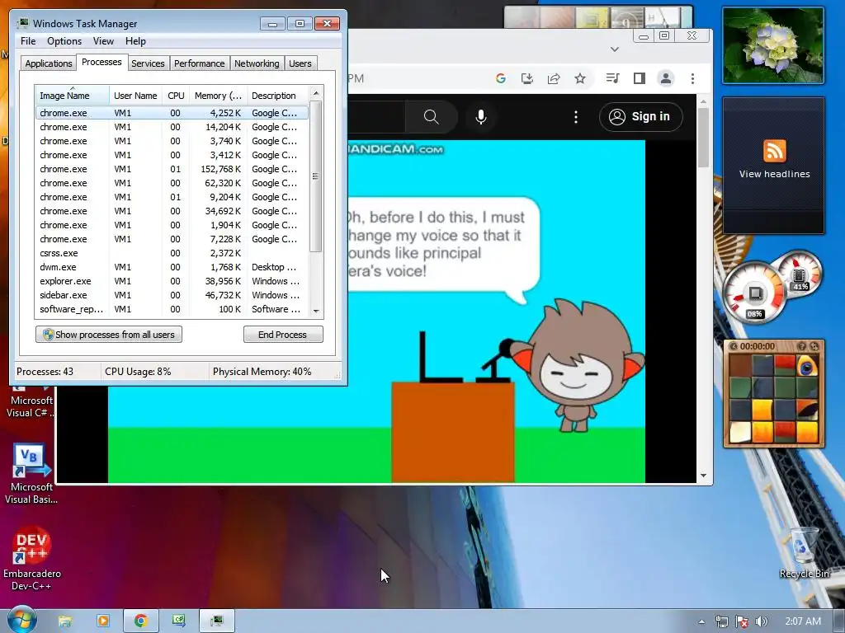Image resolution: width=845 pixels, height=633 pixels.
Task: Open the View menu in Task Manager
Action: tap(103, 41)
